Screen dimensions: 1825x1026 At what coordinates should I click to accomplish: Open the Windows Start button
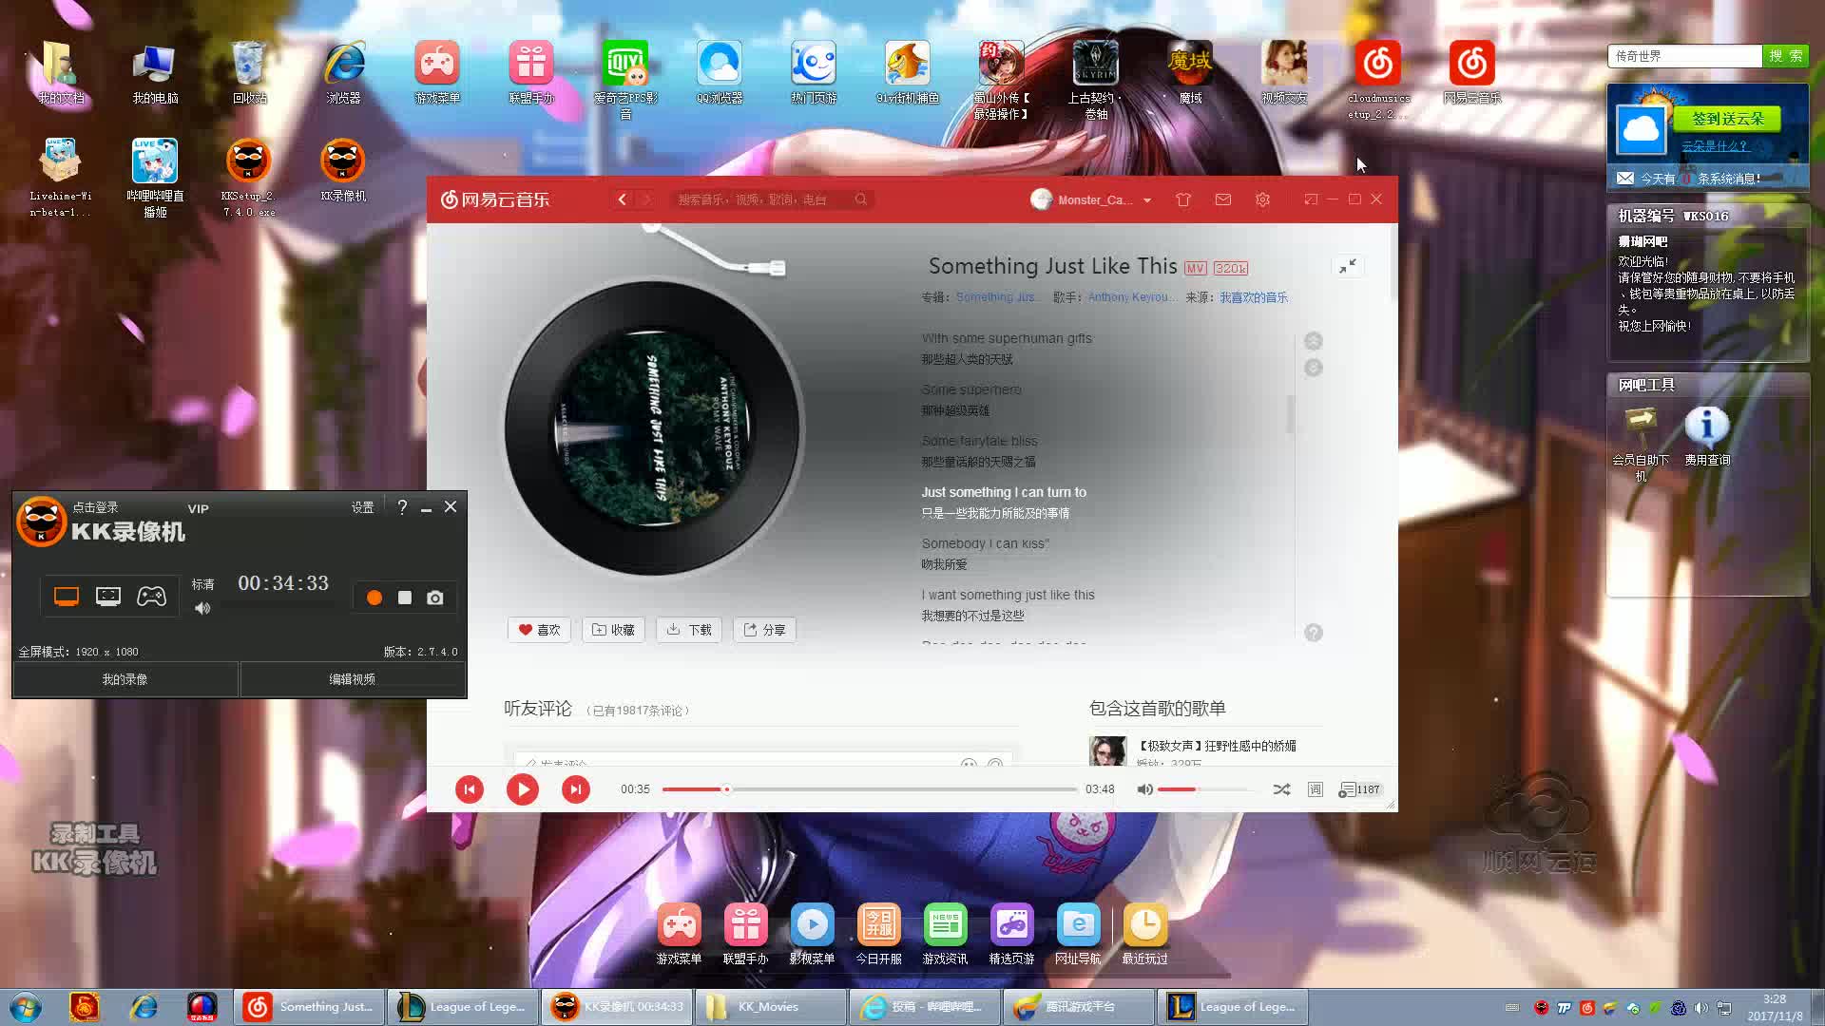click(x=26, y=1007)
